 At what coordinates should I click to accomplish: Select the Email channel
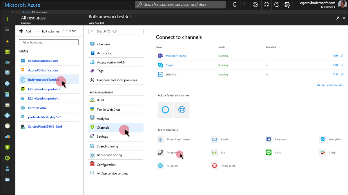(220, 139)
